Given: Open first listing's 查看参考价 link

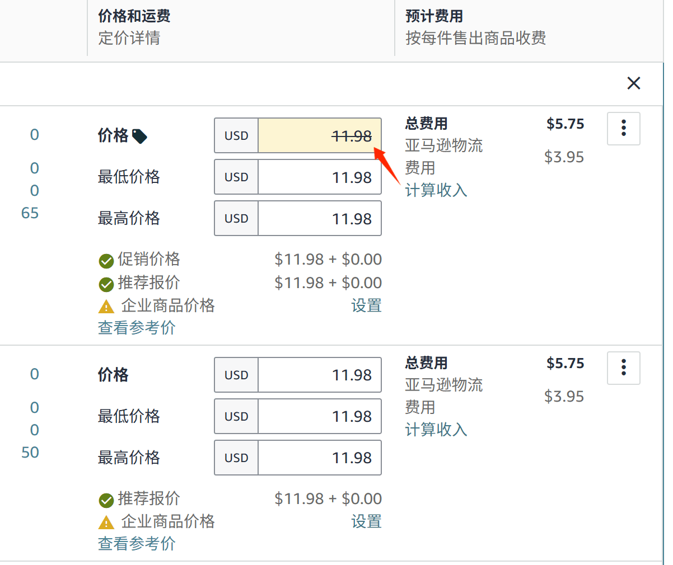Looking at the screenshot, I should coord(137,328).
